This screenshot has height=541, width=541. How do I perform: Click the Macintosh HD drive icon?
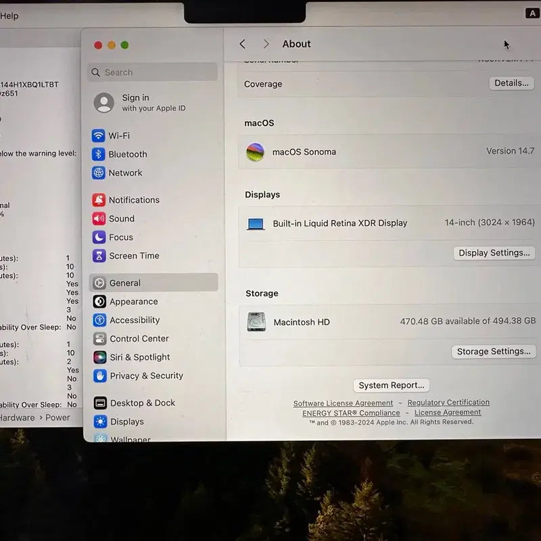256,322
